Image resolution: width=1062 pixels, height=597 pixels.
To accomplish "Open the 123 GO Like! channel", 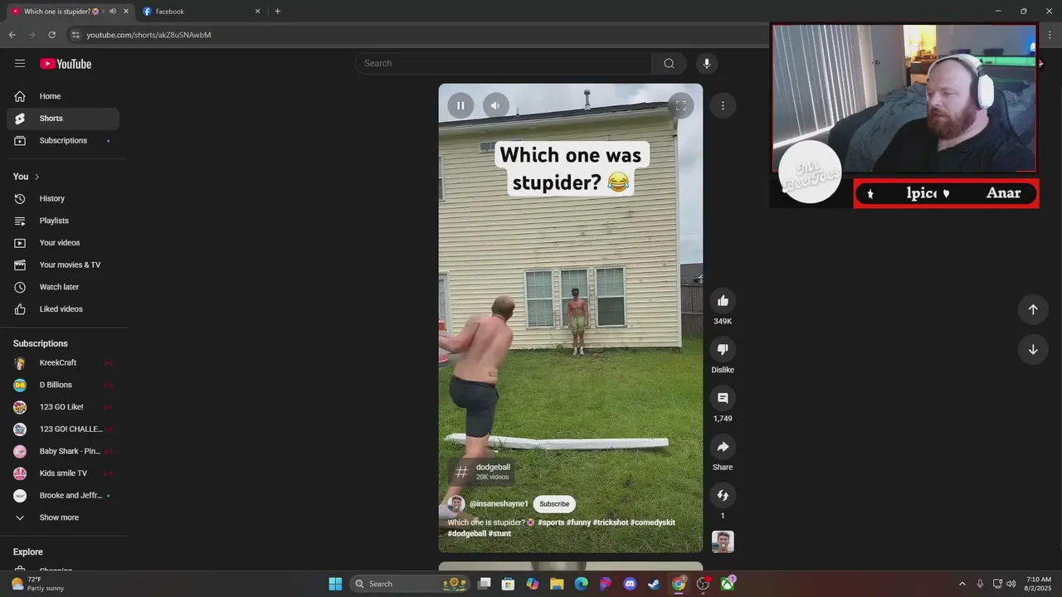I will pyautogui.click(x=63, y=407).
